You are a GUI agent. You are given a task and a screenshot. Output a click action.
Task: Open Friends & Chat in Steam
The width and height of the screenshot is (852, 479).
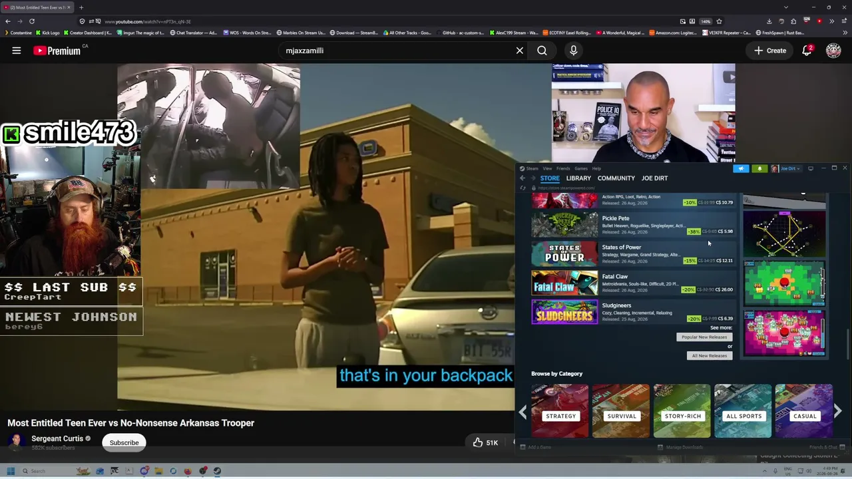pos(827,447)
